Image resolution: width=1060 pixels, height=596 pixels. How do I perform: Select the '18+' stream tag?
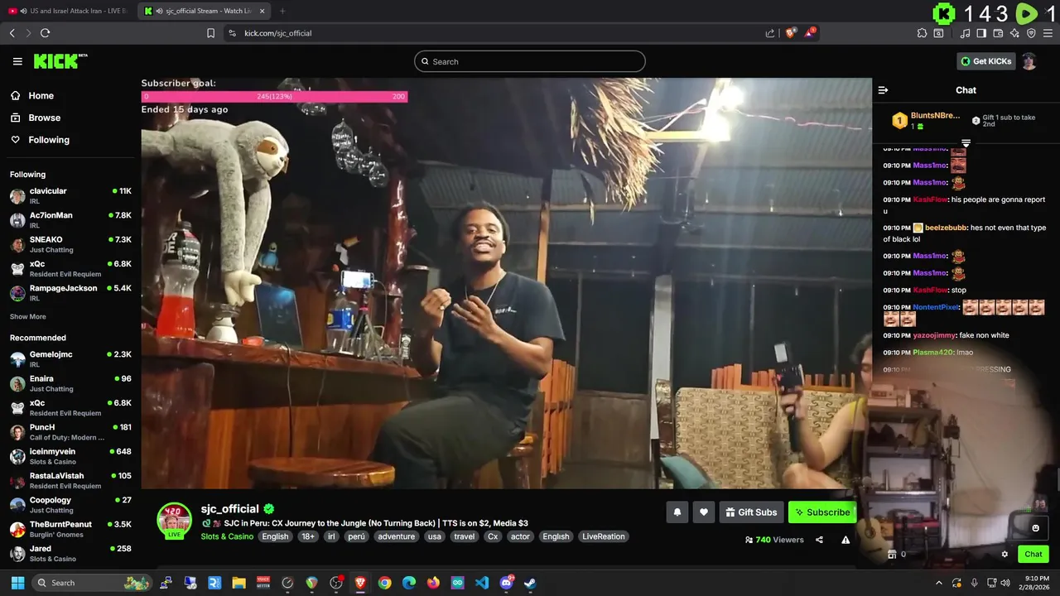308,536
